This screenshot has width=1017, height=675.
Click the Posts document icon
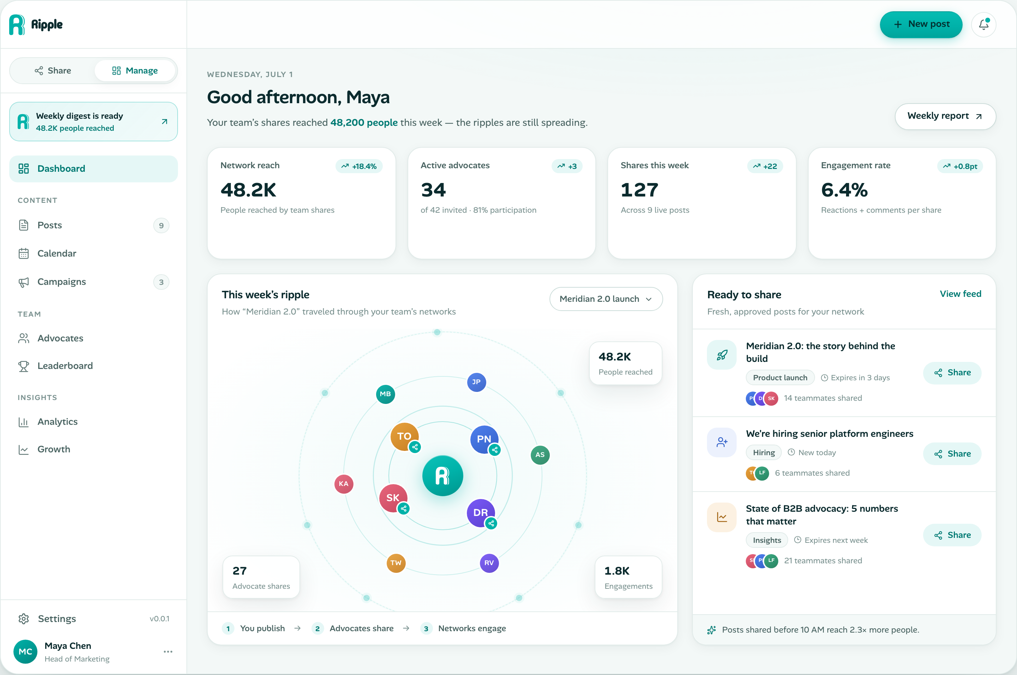[x=24, y=225]
